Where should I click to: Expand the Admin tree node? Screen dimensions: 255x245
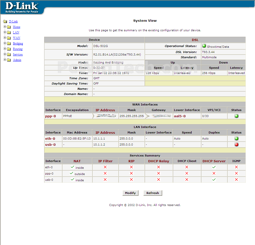coord(5,60)
